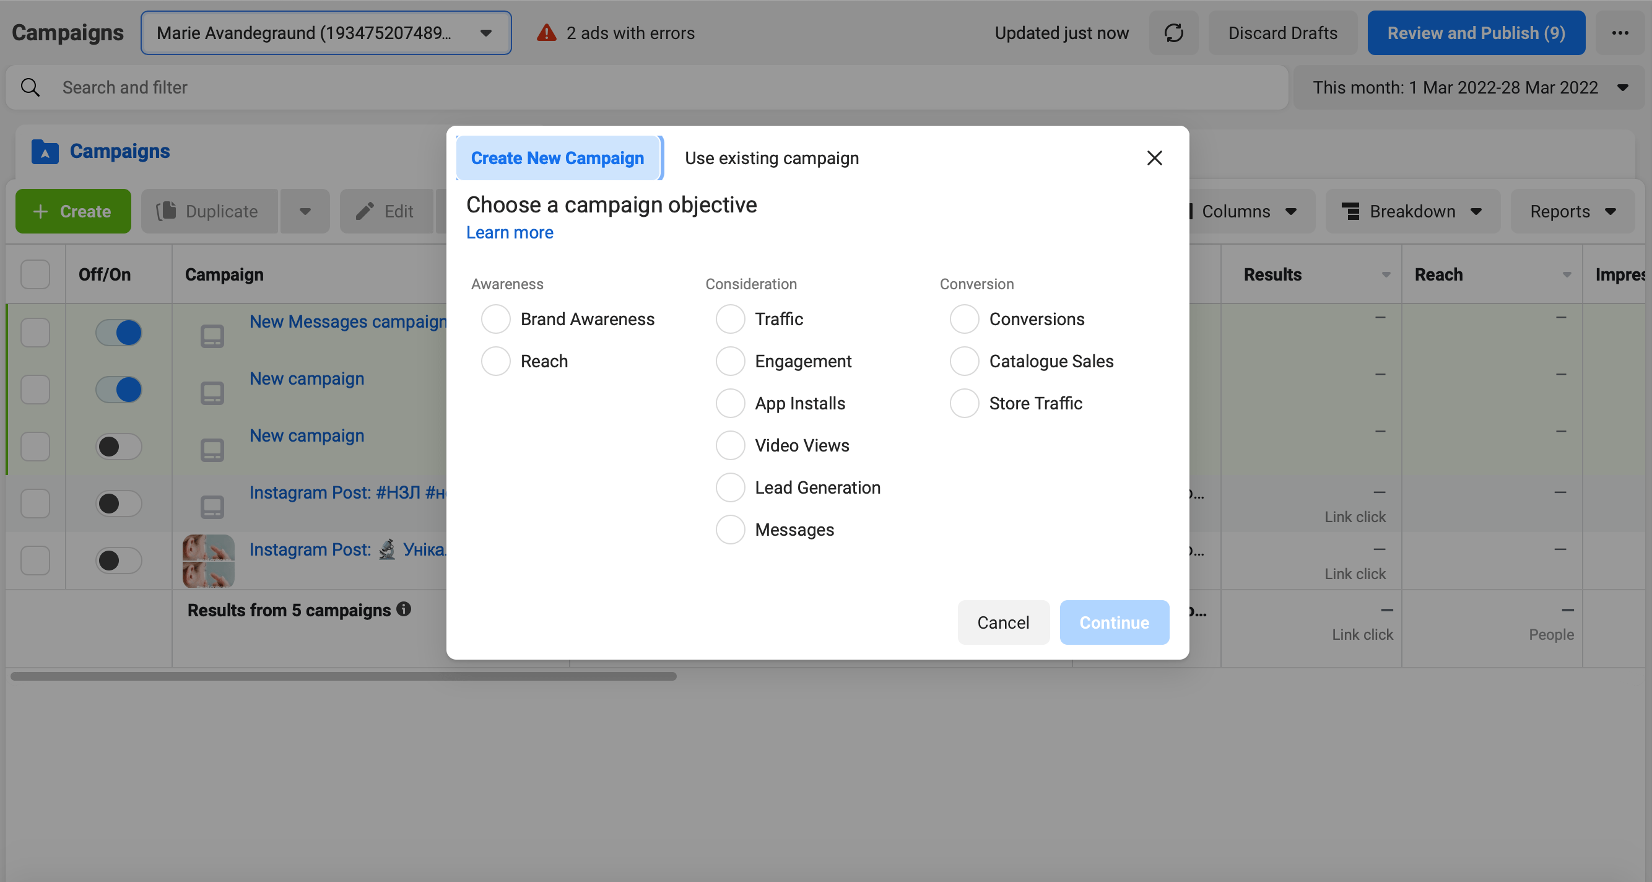The height and width of the screenshot is (882, 1652).
Task: Click the Off/On column header
Action: (x=105, y=274)
